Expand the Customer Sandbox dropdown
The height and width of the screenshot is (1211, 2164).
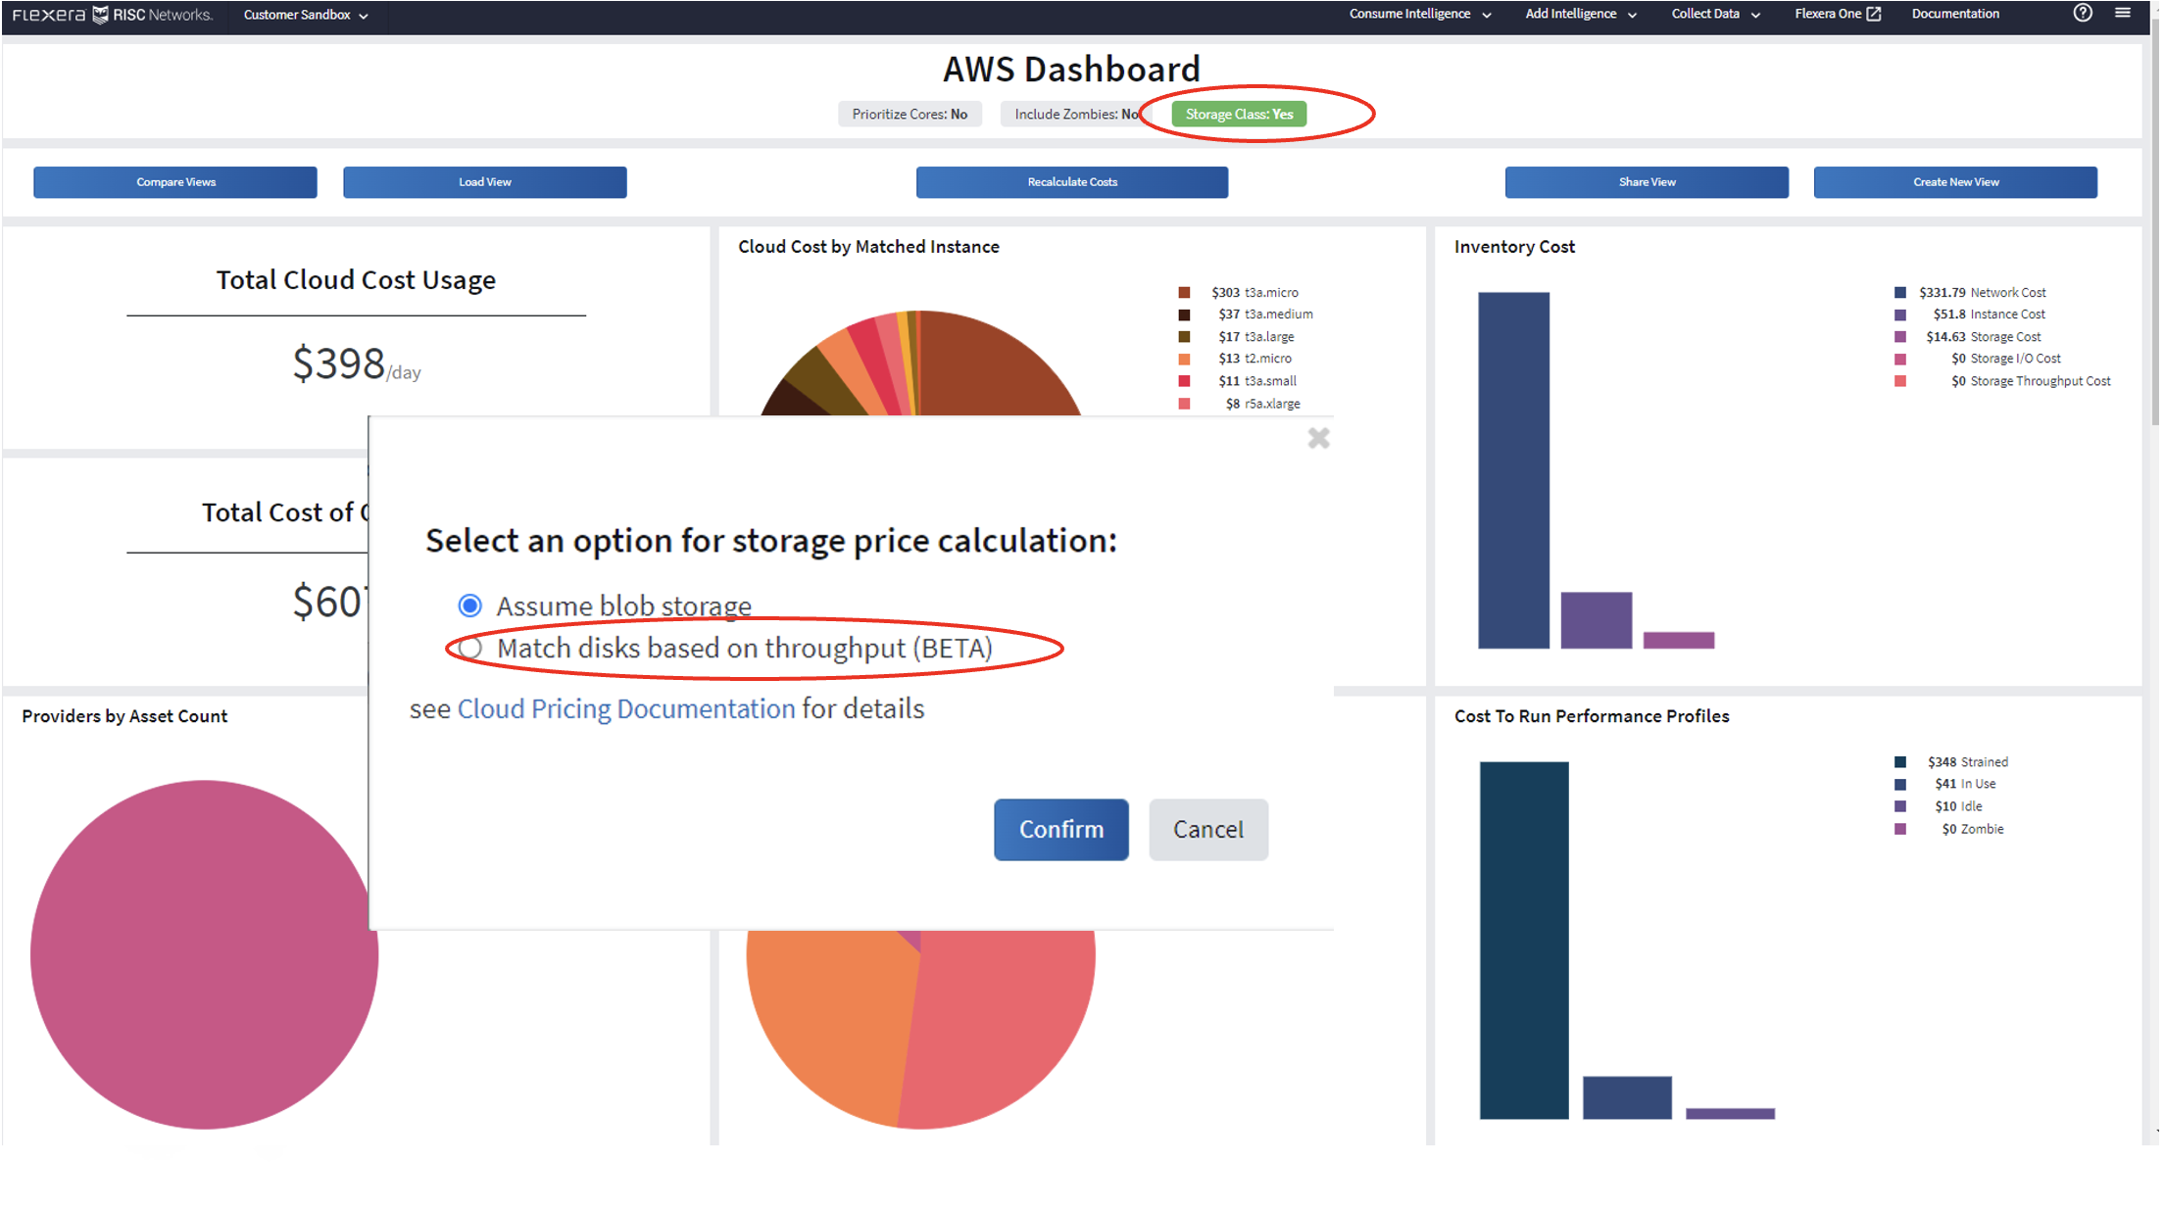pos(305,15)
